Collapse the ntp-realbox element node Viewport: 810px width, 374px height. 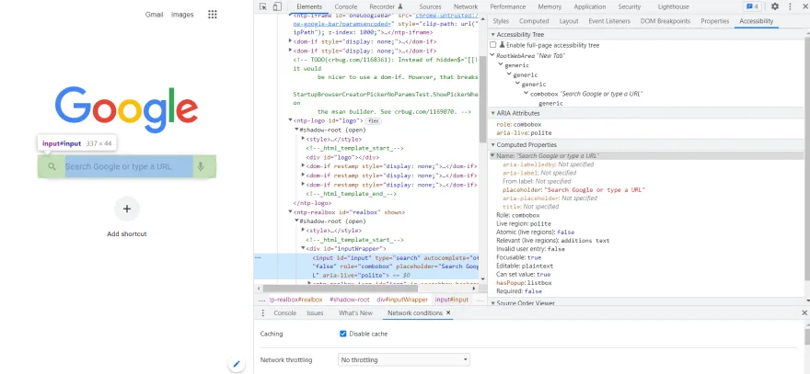coord(290,212)
